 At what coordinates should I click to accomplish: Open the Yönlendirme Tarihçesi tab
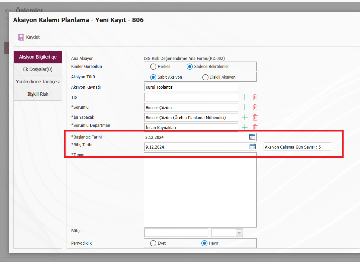37,82
